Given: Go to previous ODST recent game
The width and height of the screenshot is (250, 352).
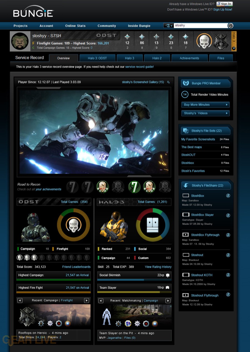Looking at the screenshot, I should coord(20,300).
